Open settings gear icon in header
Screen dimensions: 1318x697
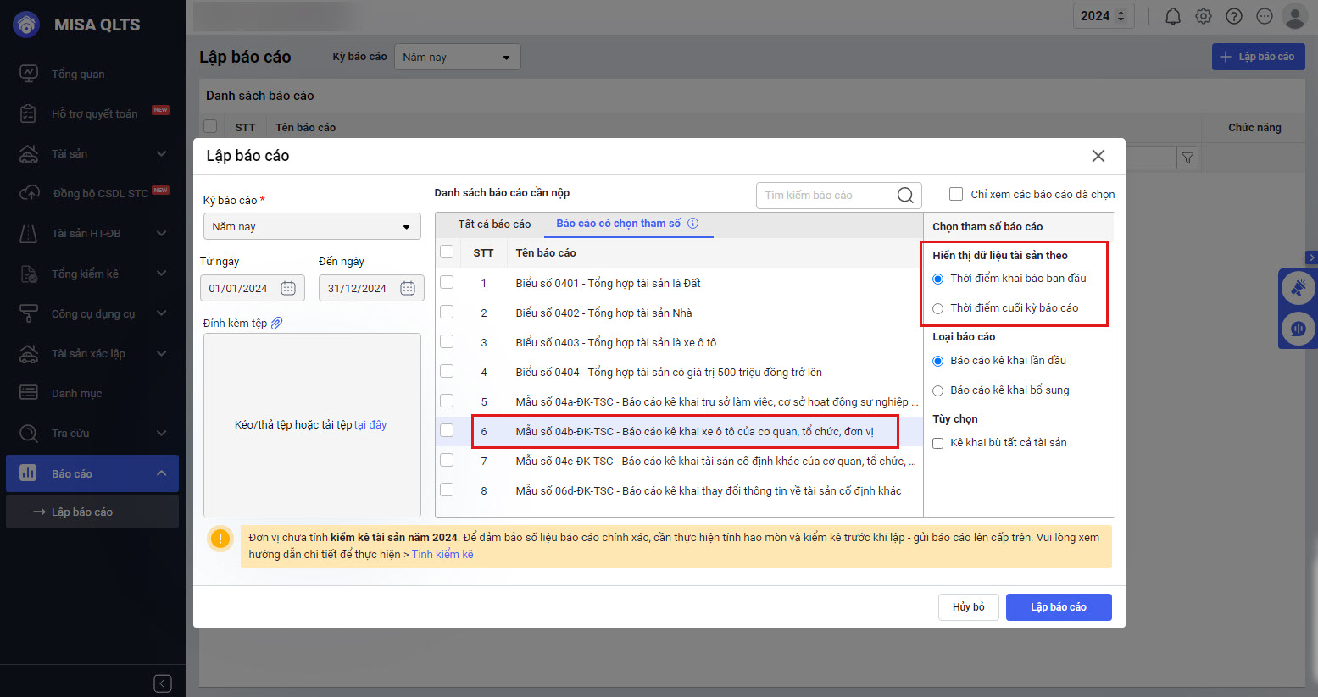click(x=1204, y=16)
